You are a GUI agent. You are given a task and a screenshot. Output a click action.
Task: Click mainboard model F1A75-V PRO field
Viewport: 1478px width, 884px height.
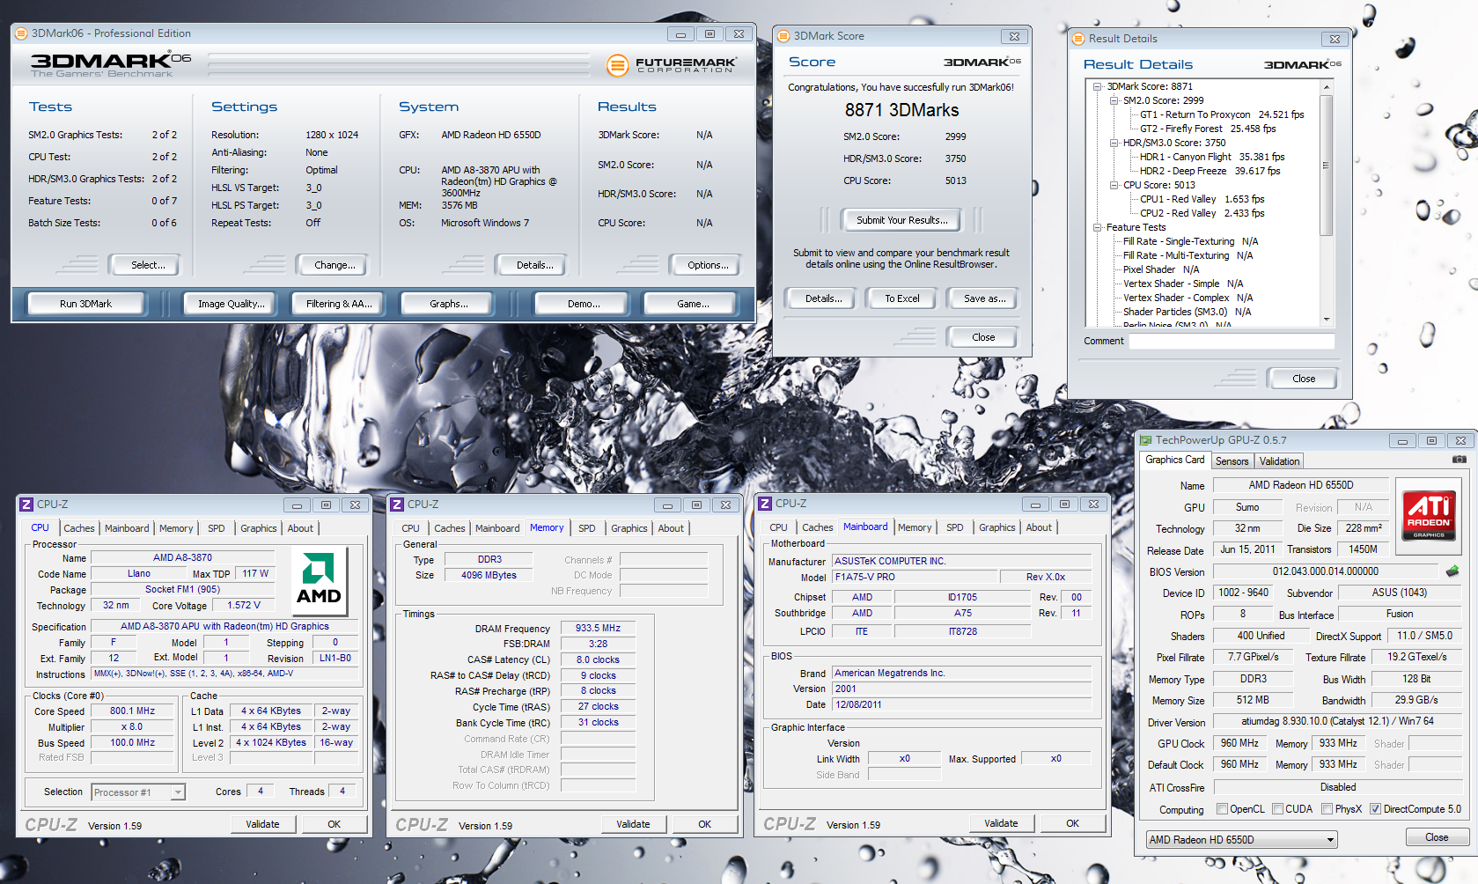pos(915,578)
